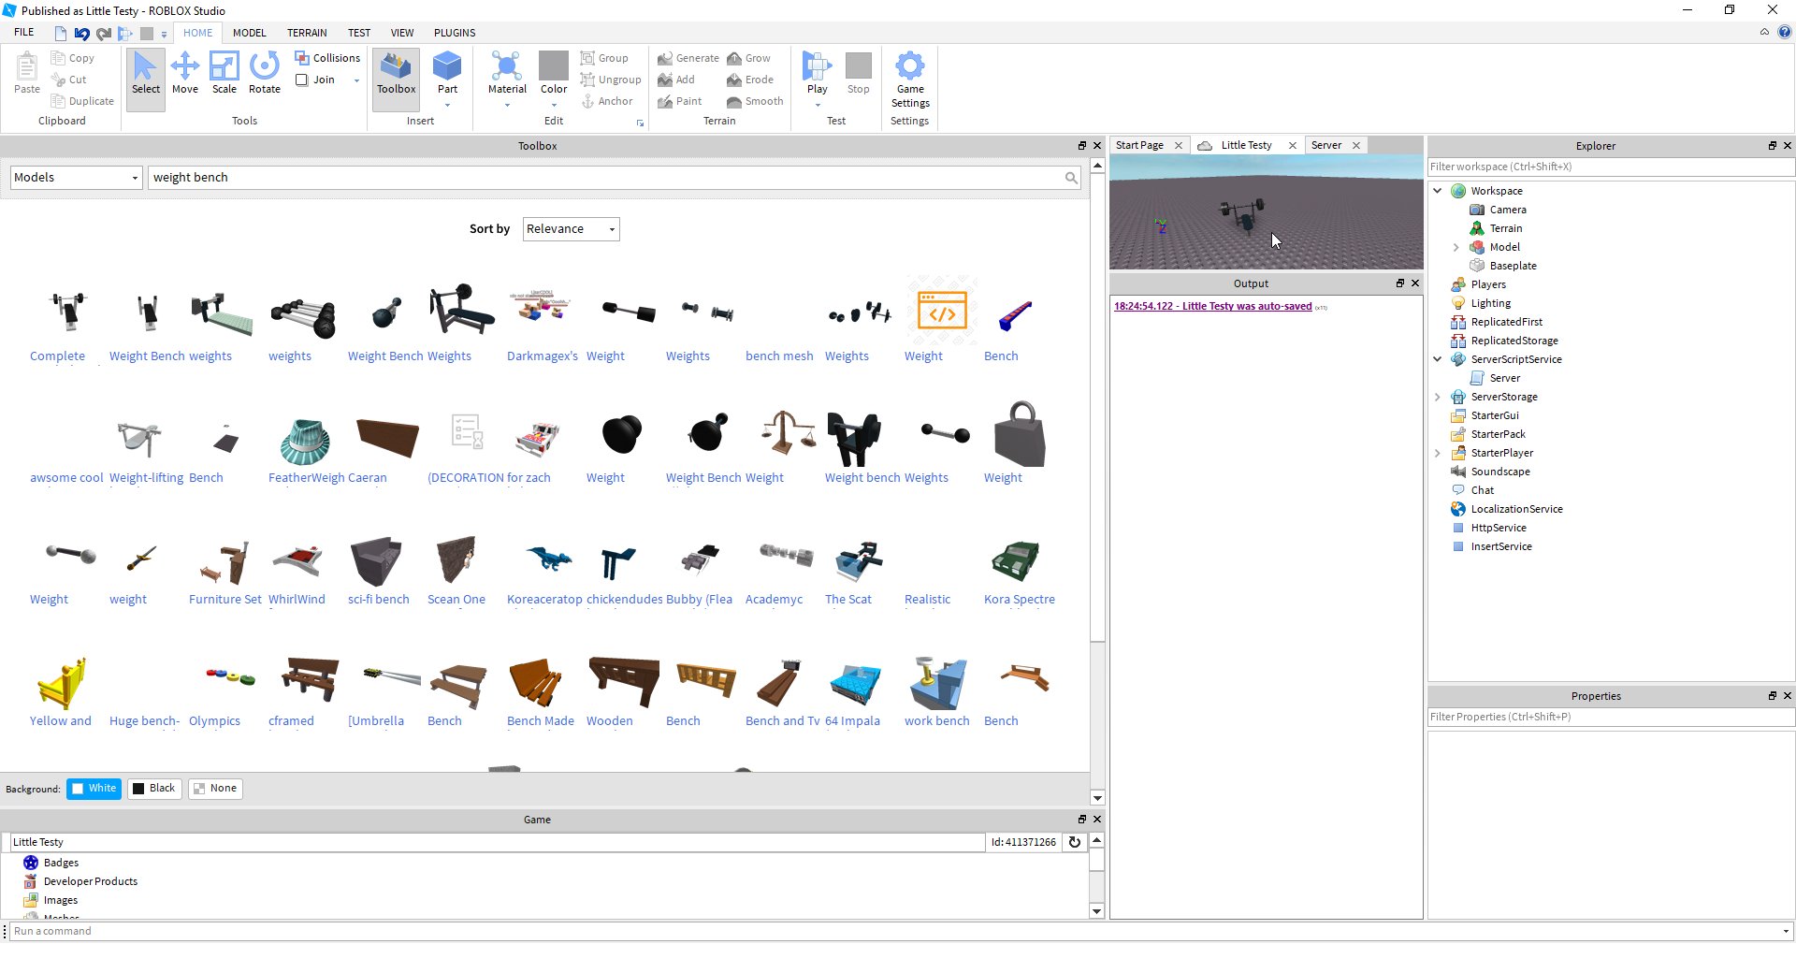This screenshot has height=973, width=1796.
Task: Click the Paste clipboard icon
Action: click(x=27, y=74)
